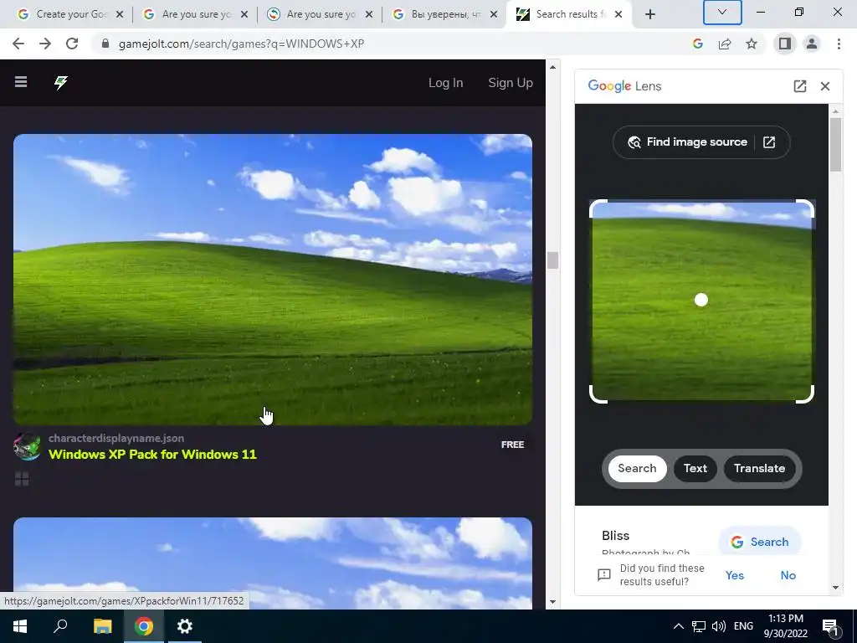The image size is (857, 643).
Task: Click the Game Jolt lightning logo
Action: (60, 83)
